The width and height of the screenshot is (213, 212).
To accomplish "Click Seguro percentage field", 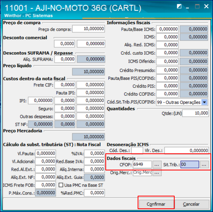I will pyautogui.click(x=65, y=108).
